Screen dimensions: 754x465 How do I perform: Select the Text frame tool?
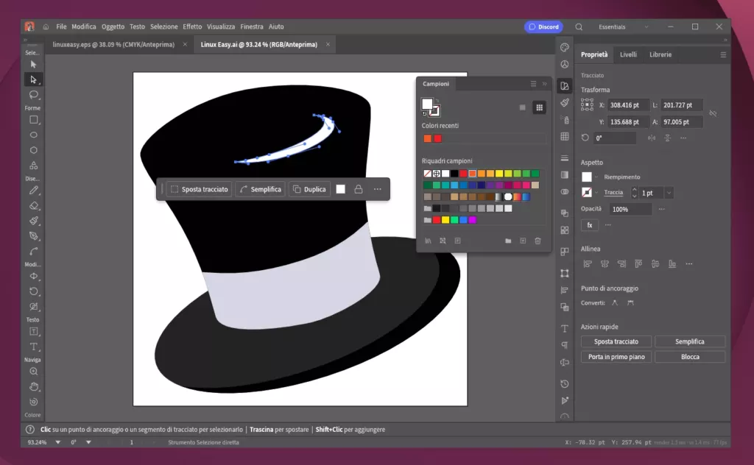pos(33,332)
